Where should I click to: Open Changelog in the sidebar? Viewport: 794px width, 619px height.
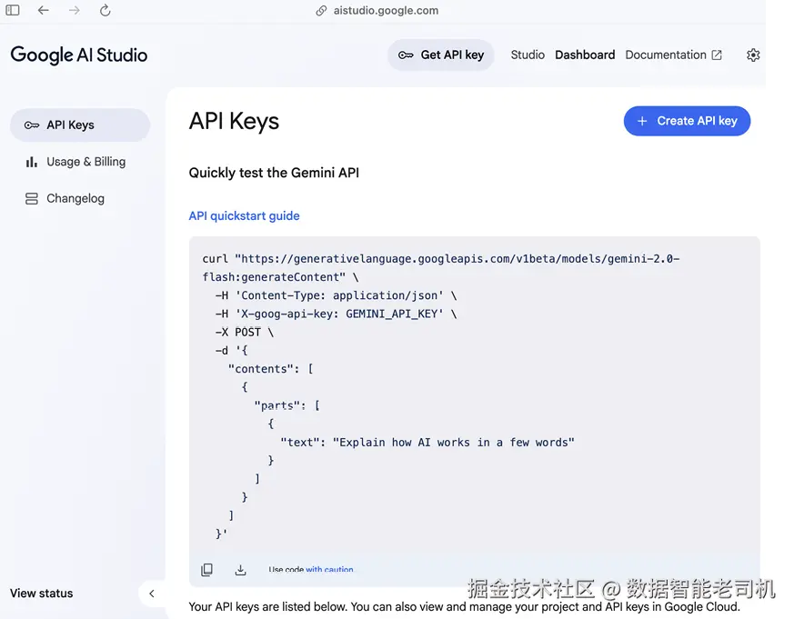coord(80,198)
